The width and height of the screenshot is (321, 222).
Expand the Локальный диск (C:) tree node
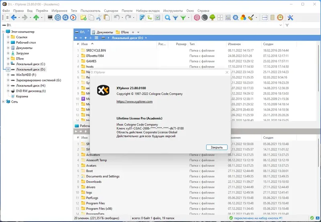[x=8, y=64]
